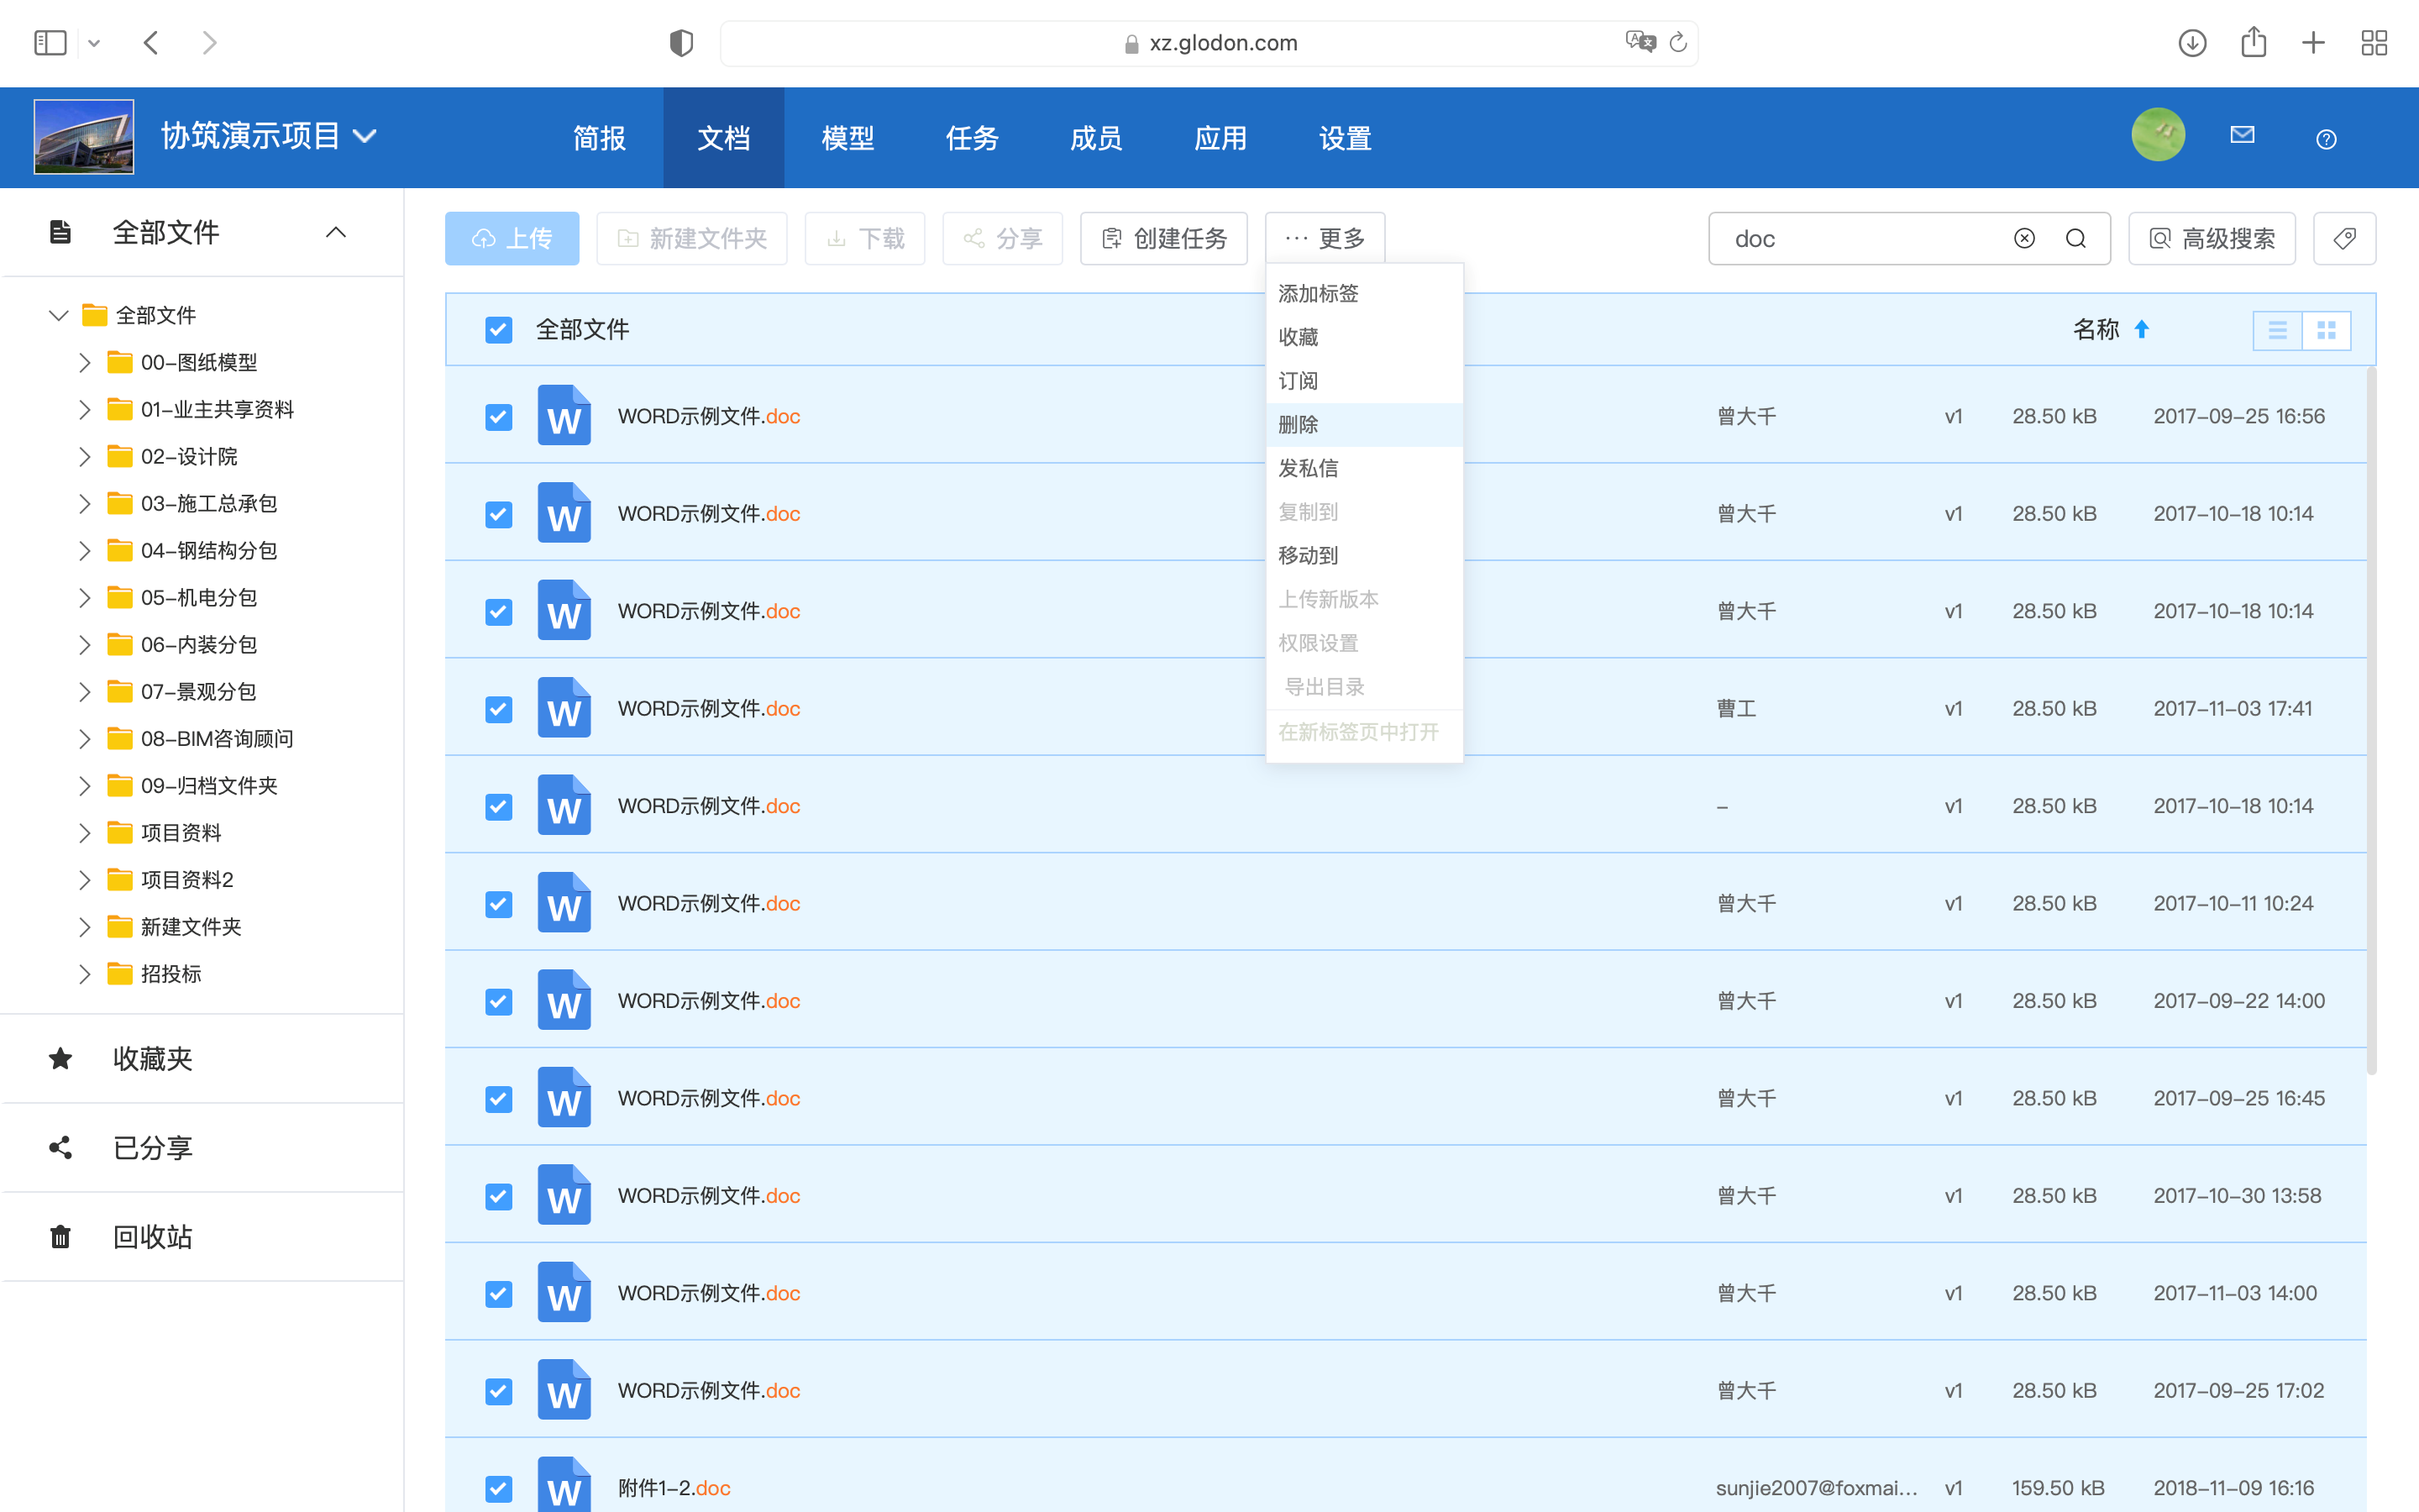Open 回收站 via the trash icon

(60, 1236)
